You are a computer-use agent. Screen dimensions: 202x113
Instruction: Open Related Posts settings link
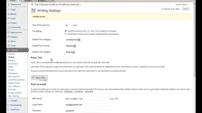(x=14, y=83)
